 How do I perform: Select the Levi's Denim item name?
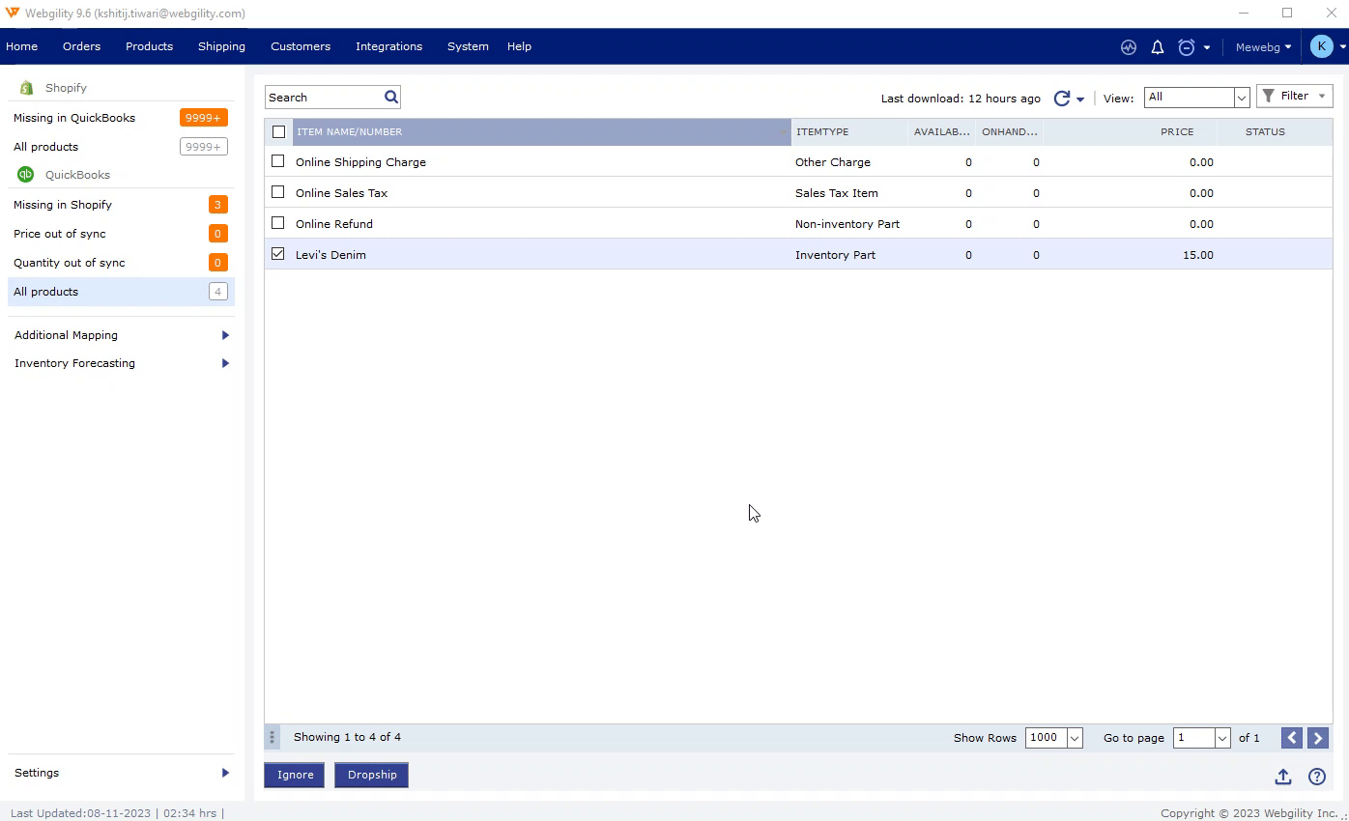tap(330, 255)
